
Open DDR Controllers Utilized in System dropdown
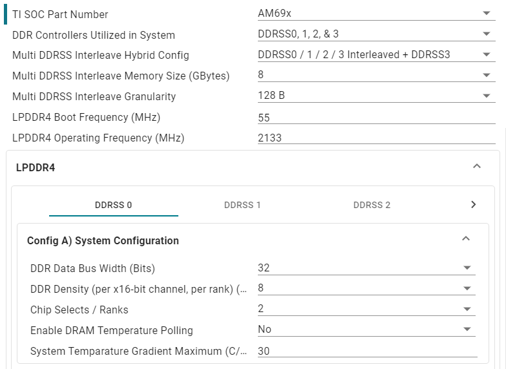click(376, 34)
